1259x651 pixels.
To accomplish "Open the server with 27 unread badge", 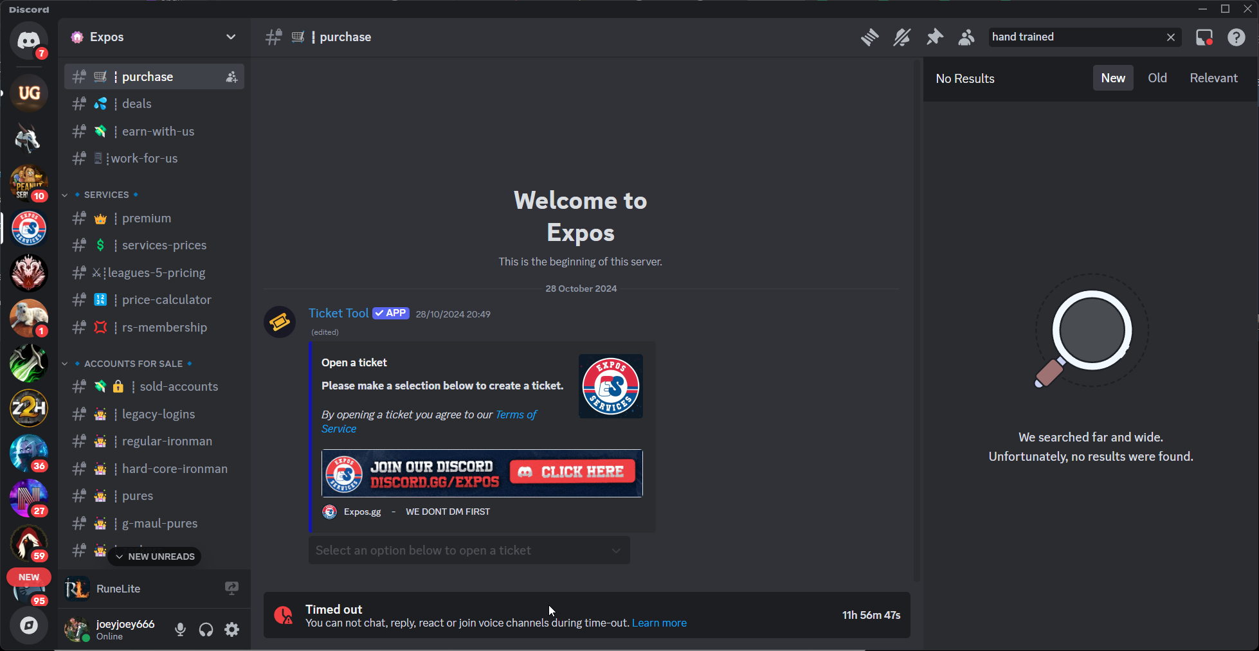I will click(28, 498).
